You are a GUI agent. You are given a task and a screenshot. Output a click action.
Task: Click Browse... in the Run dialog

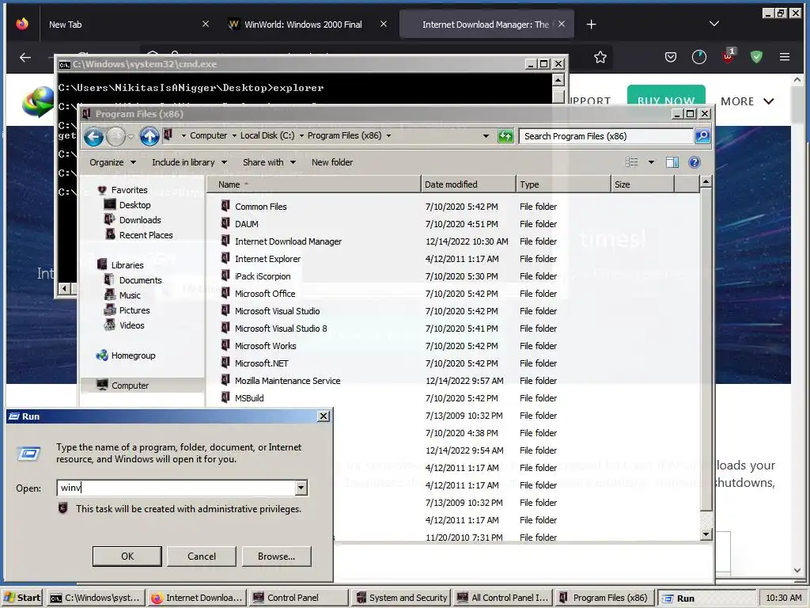pyautogui.click(x=276, y=557)
